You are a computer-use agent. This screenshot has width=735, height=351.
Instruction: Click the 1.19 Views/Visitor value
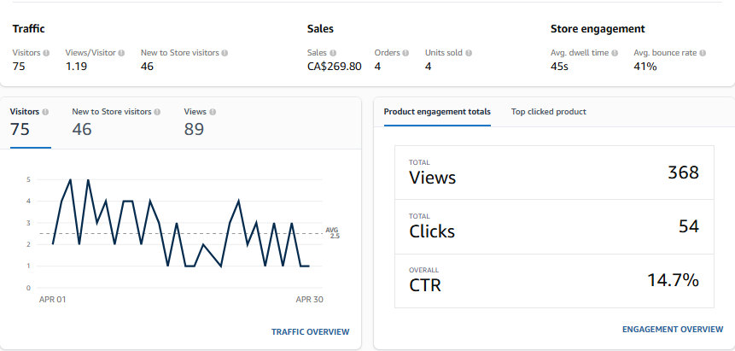coord(76,67)
